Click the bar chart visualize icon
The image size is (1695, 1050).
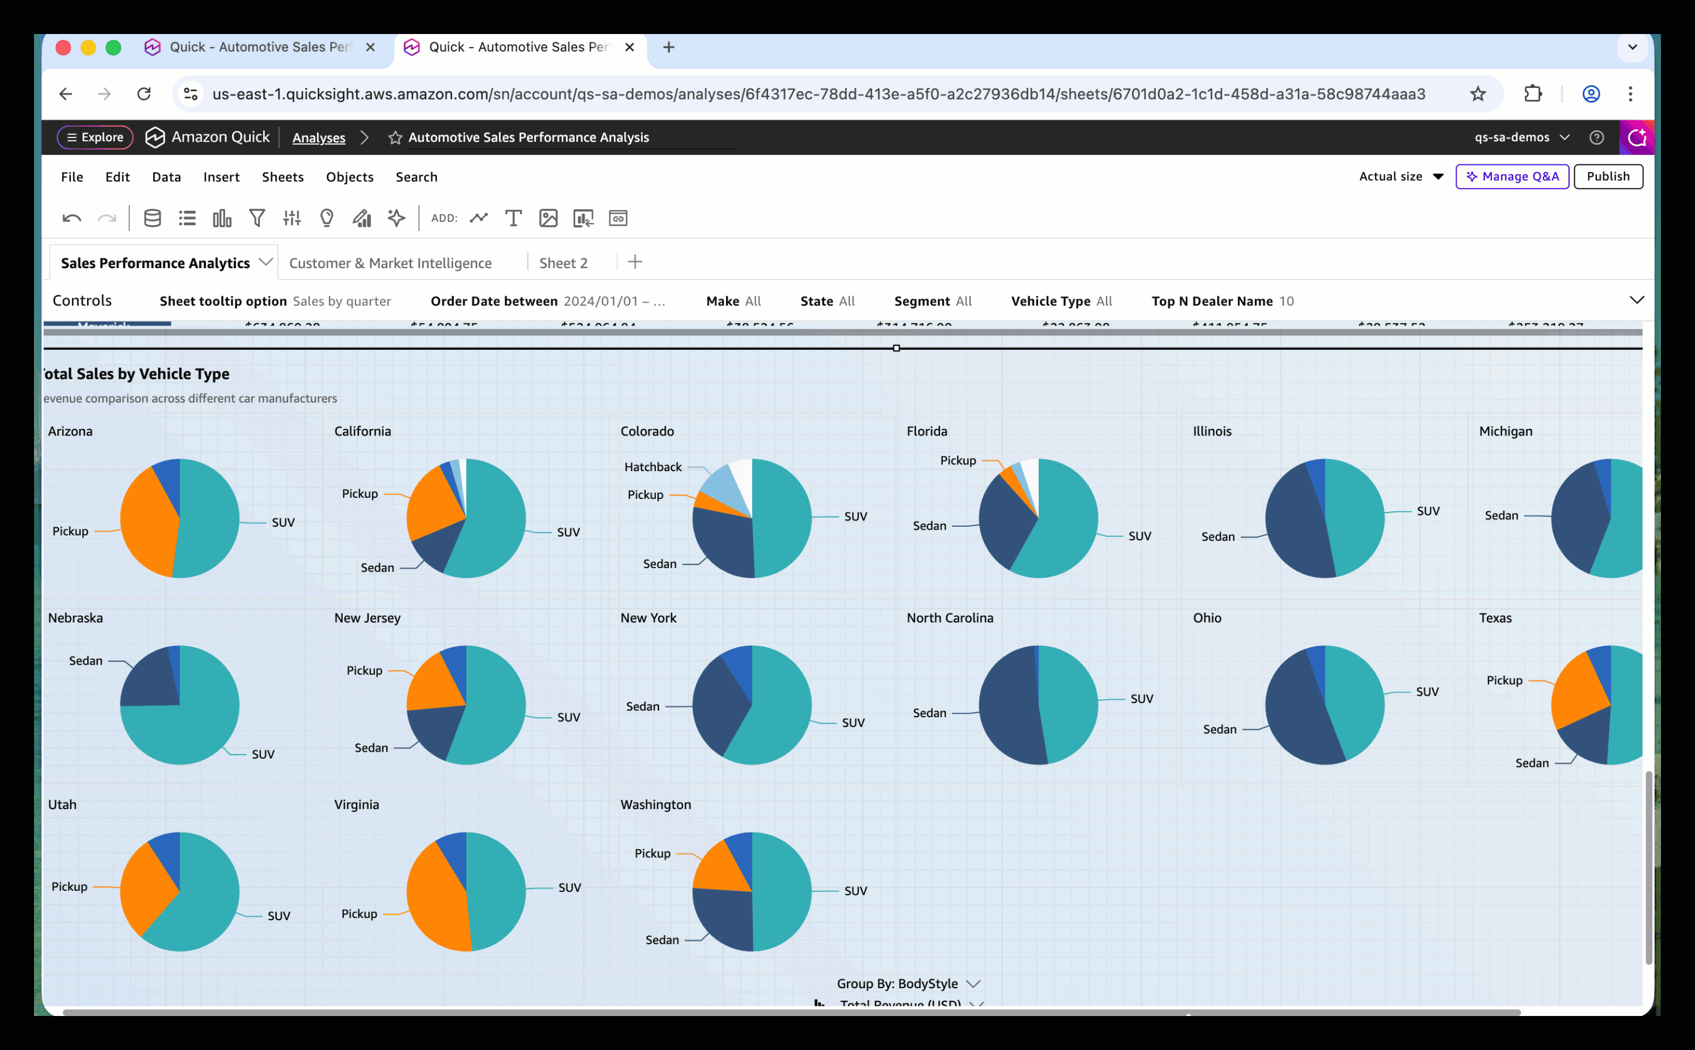click(222, 219)
